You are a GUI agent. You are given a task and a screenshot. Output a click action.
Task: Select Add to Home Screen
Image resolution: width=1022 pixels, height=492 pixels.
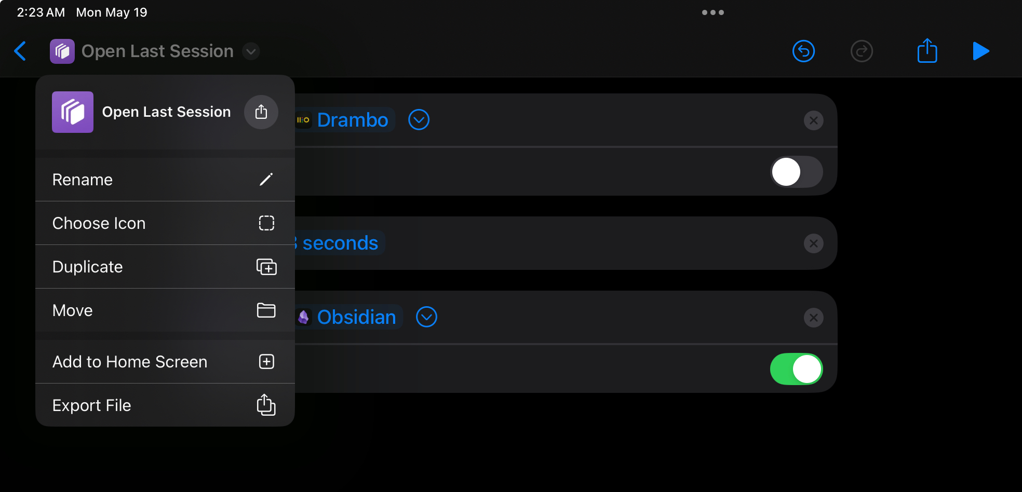click(x=165, y=362)
